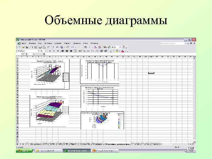Screen dimensions: 212x159
Task: Open the font size dropdown
Action: tap(46, 51)
